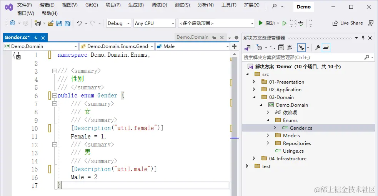Click the search magnifier icon in title bar

274,6
